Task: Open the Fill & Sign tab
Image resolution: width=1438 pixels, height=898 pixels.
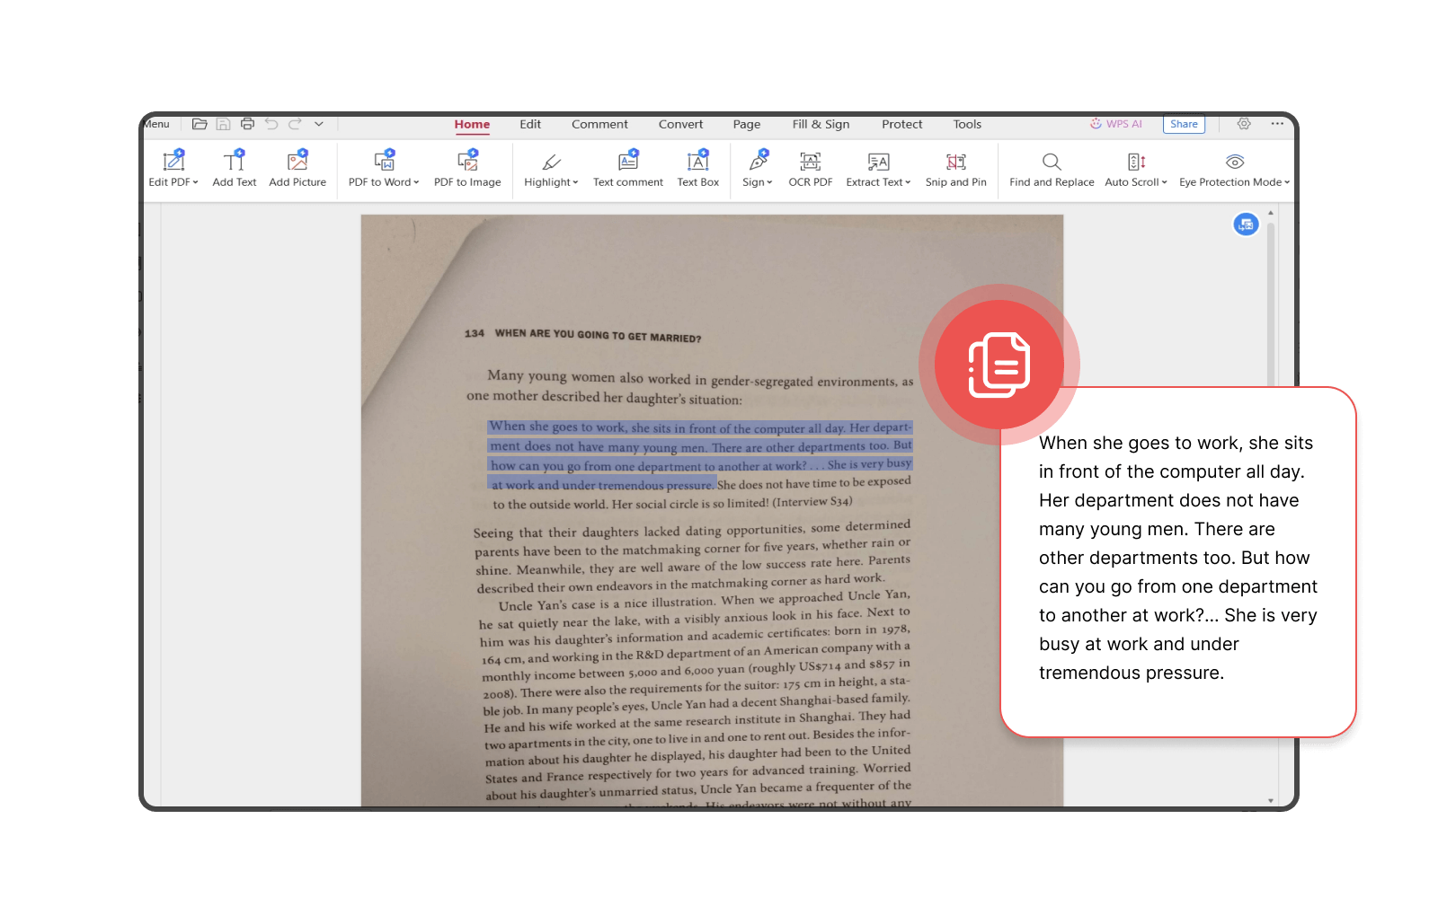Action: (821, 125)
